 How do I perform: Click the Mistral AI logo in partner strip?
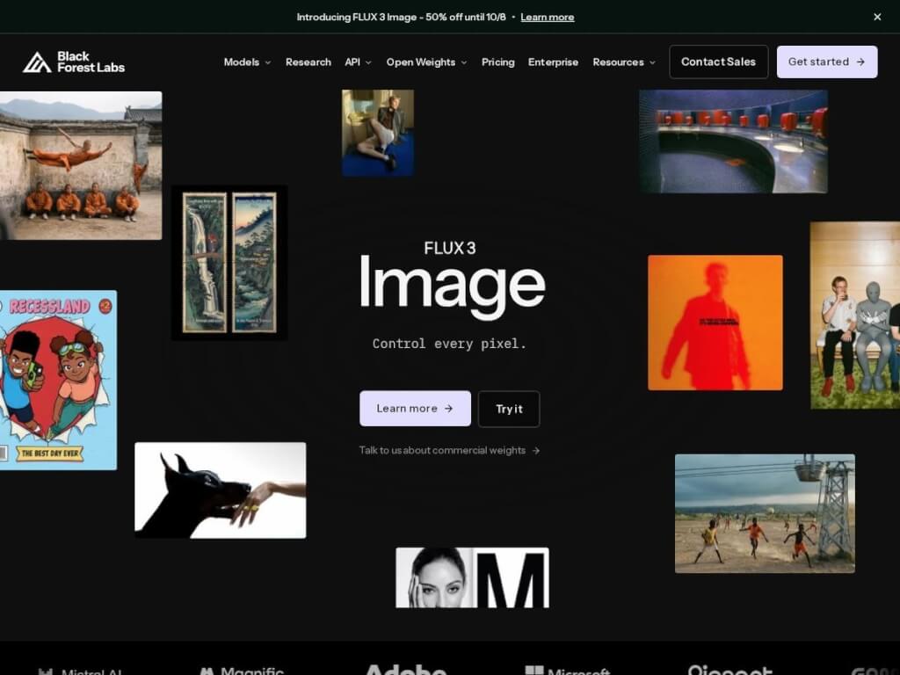coord(80,671)
